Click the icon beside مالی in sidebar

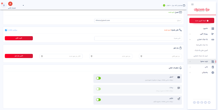coord(213,67)
